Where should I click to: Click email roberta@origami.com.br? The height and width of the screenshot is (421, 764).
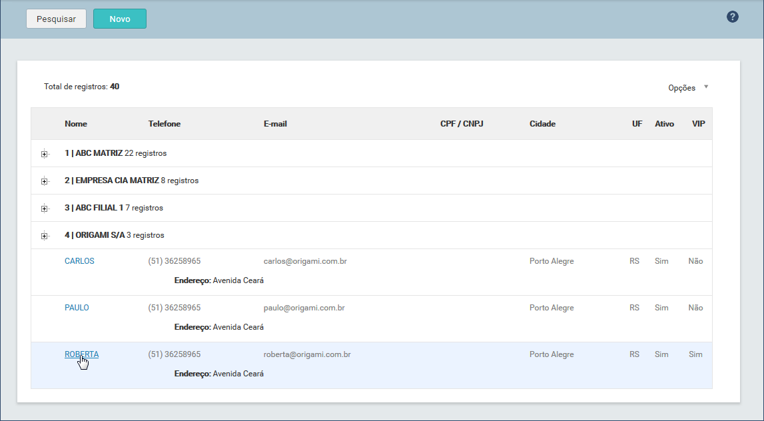click(x=308, y=355)
